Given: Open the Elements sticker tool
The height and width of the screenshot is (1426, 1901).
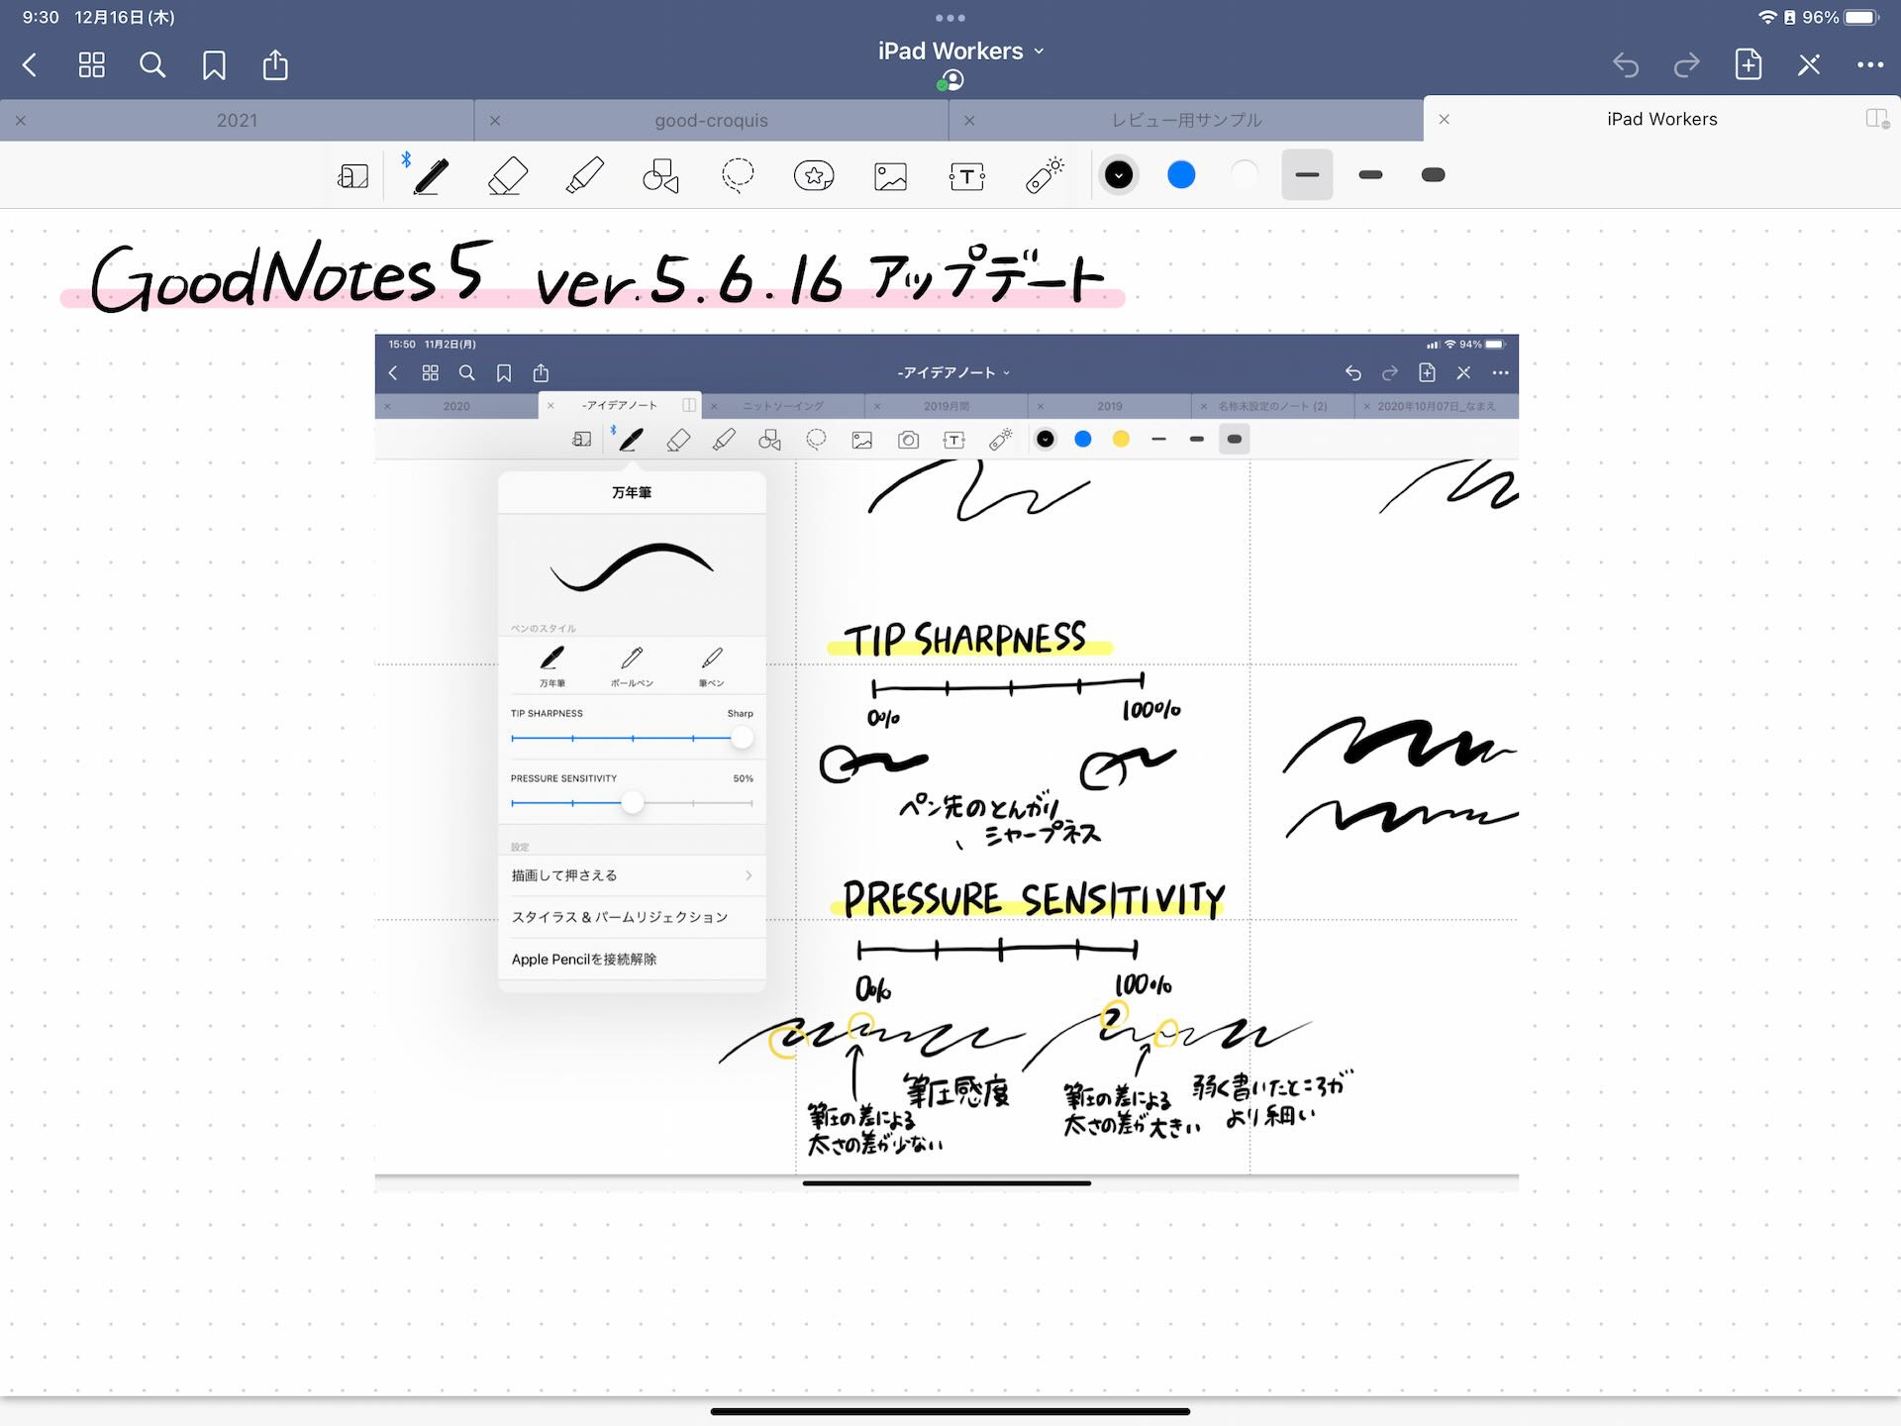Looking at the screenshot, I should (814, 175).
